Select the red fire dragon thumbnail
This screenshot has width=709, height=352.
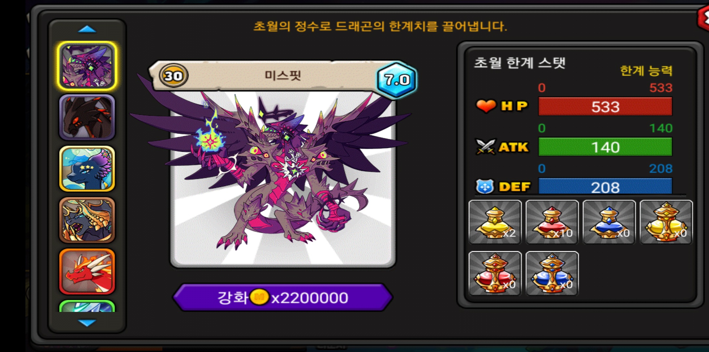click(x=87, y=271)
